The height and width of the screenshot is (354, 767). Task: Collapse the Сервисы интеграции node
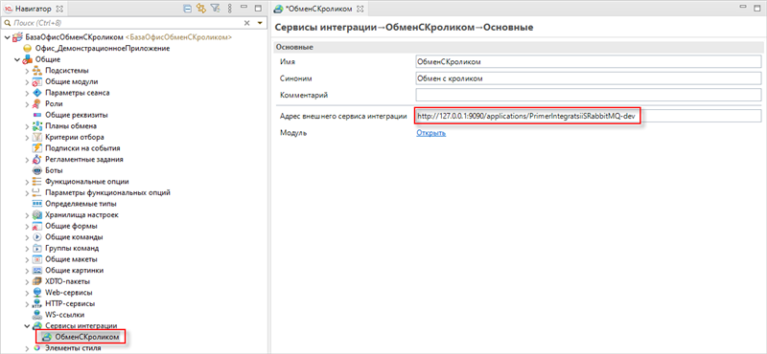28,325
